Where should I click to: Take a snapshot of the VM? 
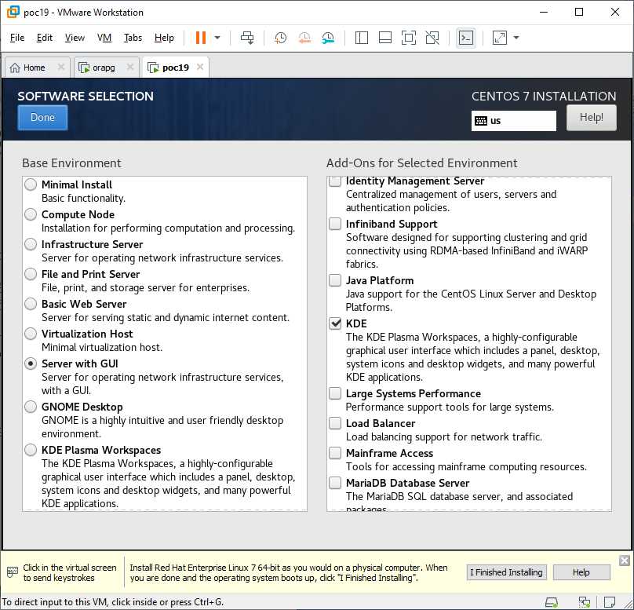click(x=280, y=38)
